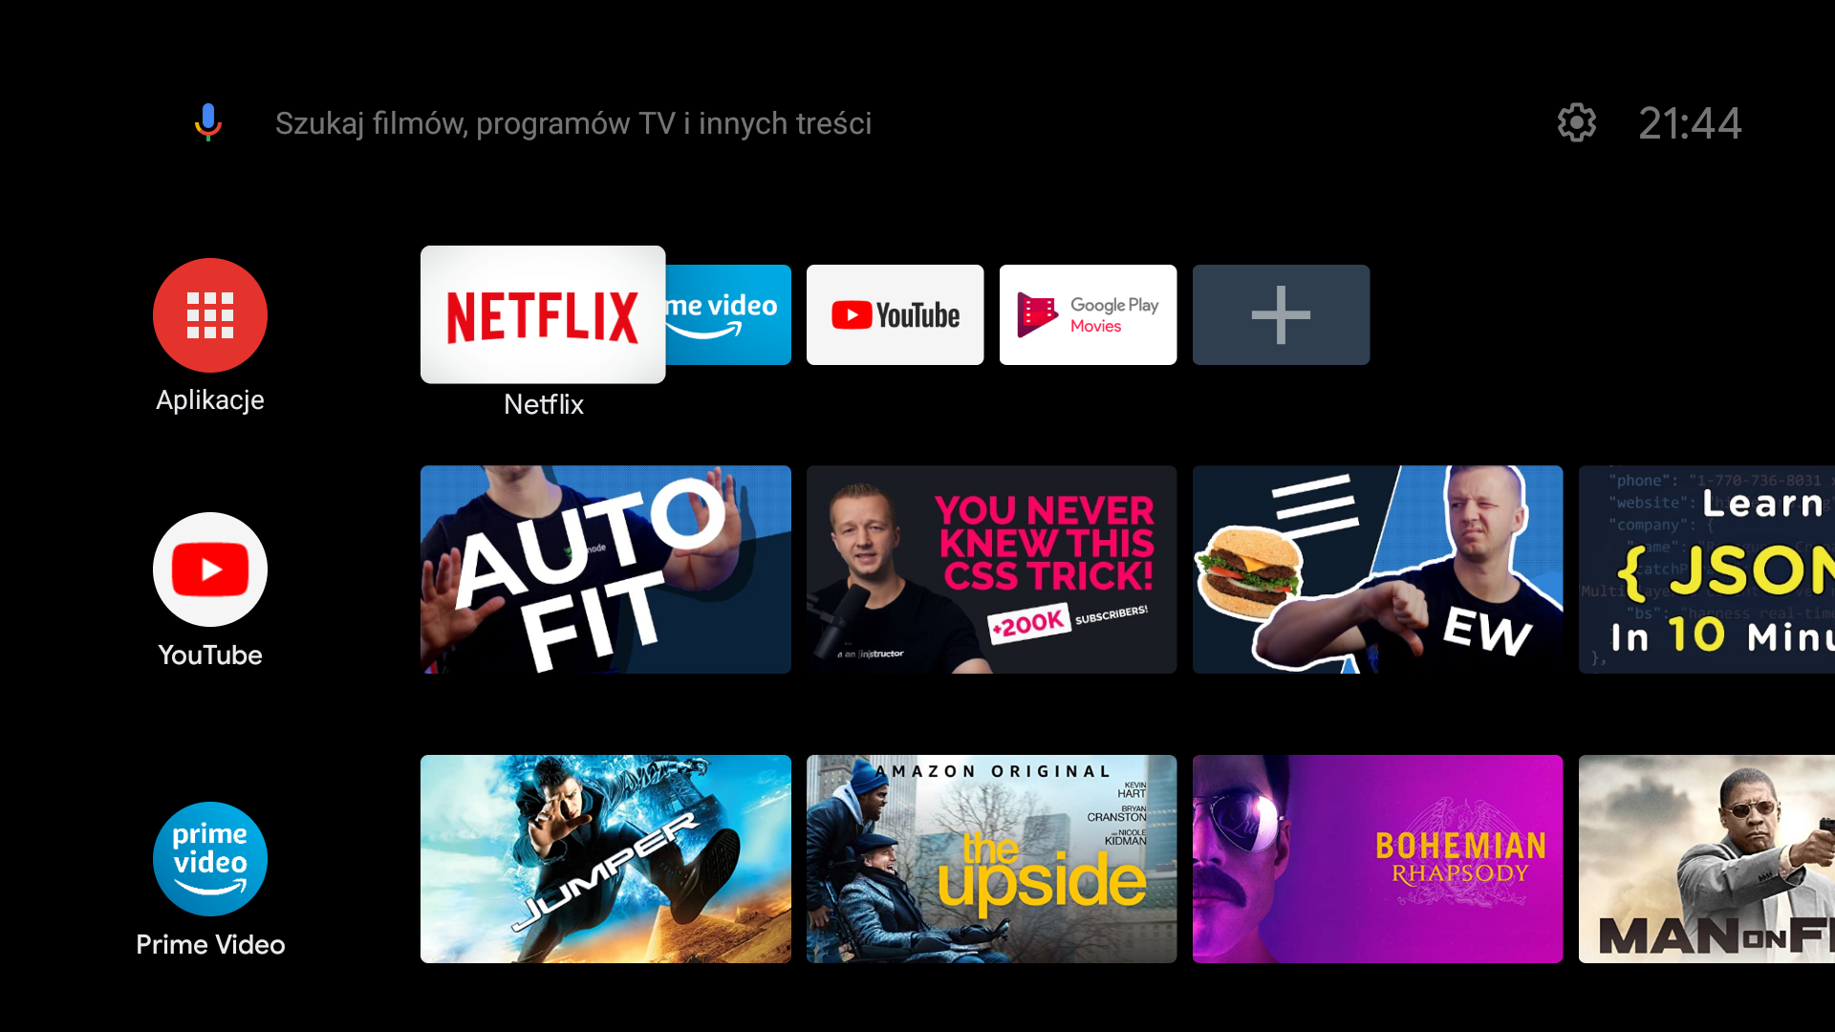Image resolution: width=1835 pixels, height=1032 pixels.
Task: Open Google Play Movies app
Action: click(1088, 315)
